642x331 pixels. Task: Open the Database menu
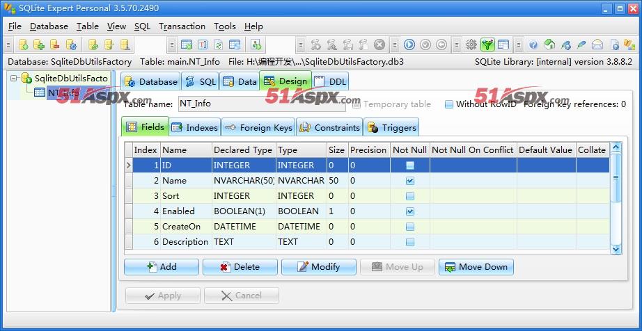tap(49, 26)
